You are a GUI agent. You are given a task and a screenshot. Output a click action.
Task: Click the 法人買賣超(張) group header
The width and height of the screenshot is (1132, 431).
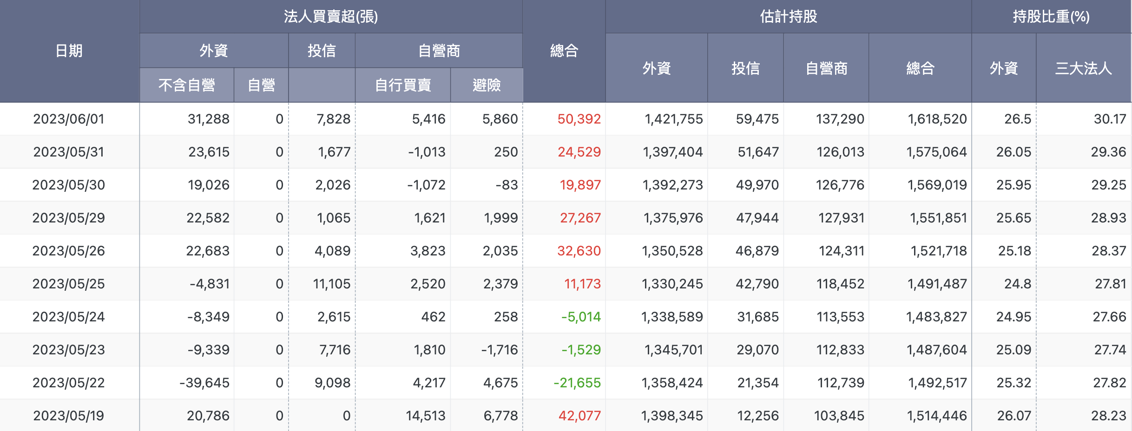(x=331, y=17)
